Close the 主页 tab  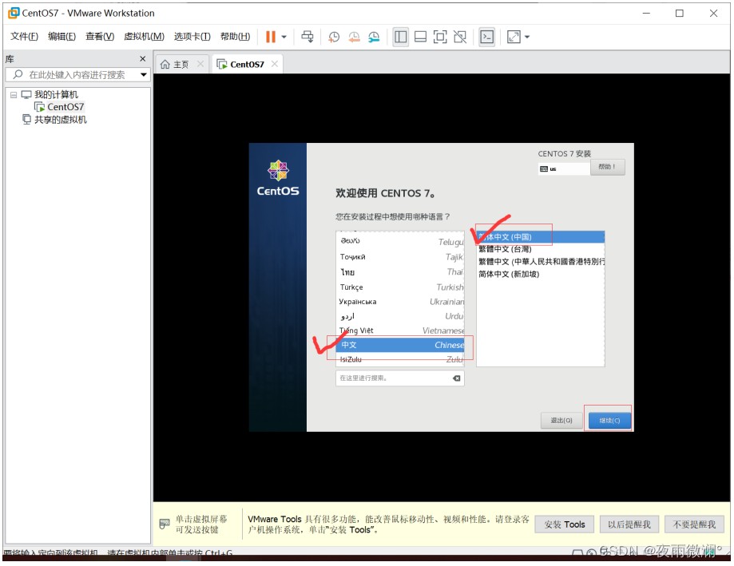(200, 64)
